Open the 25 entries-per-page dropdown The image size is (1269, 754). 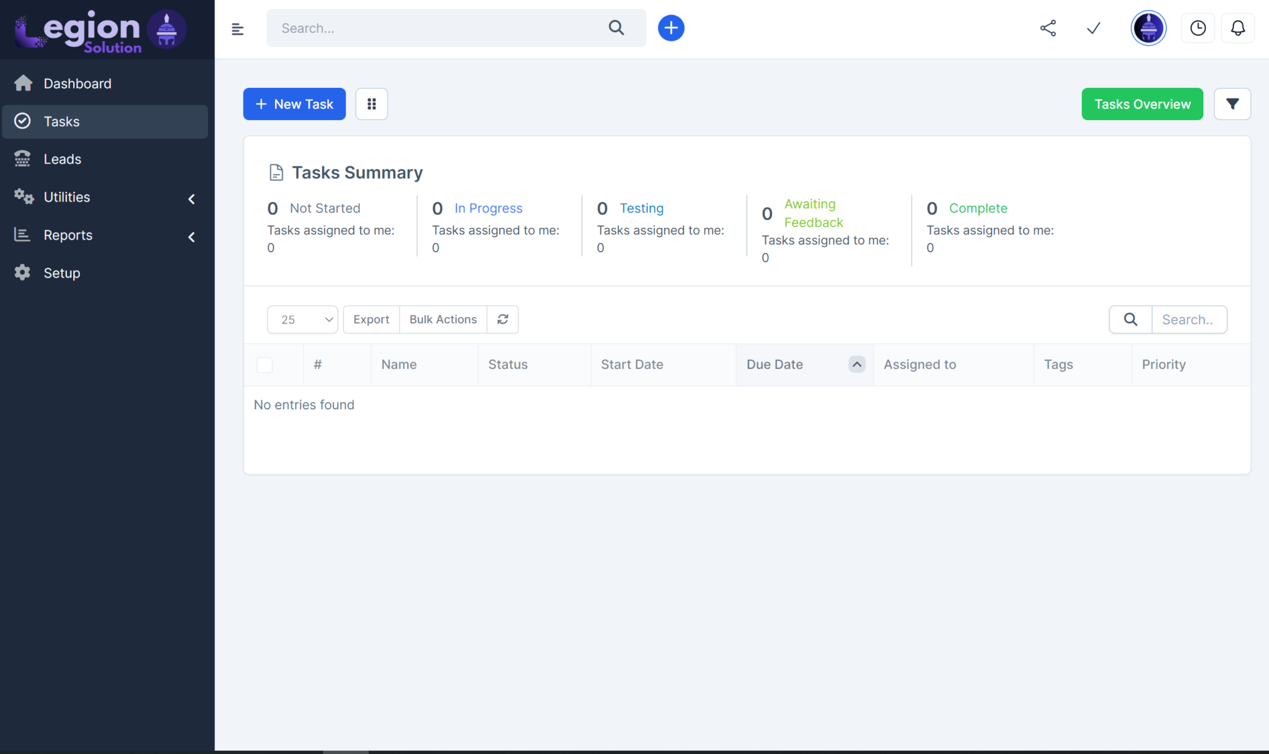302,319
